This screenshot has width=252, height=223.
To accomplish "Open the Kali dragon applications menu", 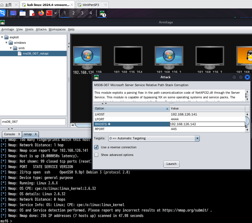I will pyautogui.click(x=2, y=13).
